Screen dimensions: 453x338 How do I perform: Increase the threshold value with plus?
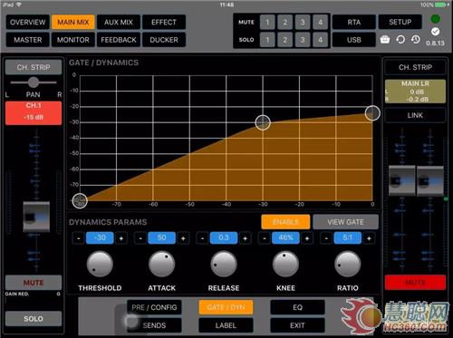[x=121, y=238]
